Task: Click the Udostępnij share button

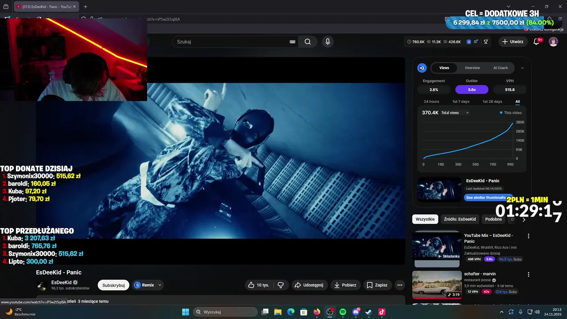Action: tap(309, 285)
